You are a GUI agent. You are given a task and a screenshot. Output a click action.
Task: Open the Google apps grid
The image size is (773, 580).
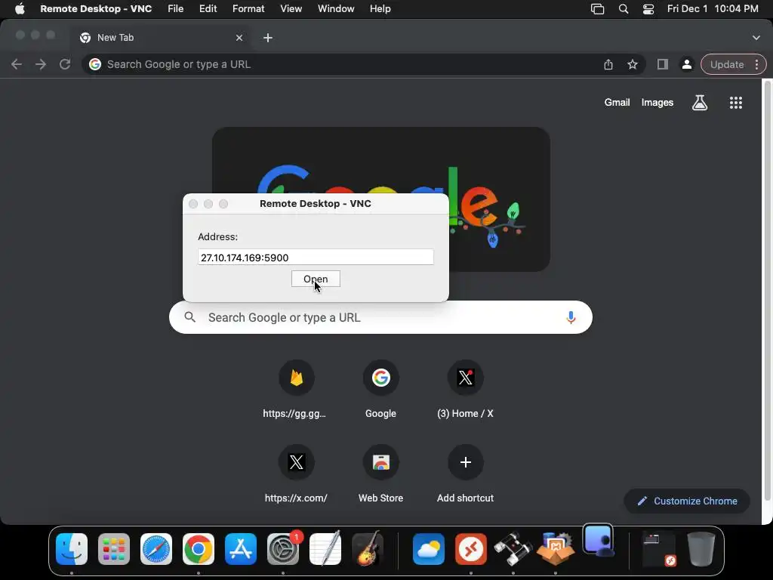click(735, 102)
